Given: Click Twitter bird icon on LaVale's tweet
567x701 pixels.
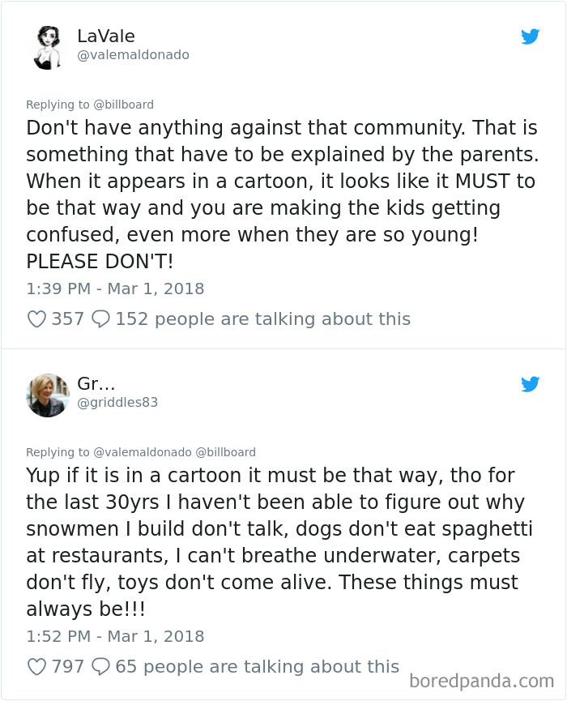Looking at the screenshot, I should point(530,36).
